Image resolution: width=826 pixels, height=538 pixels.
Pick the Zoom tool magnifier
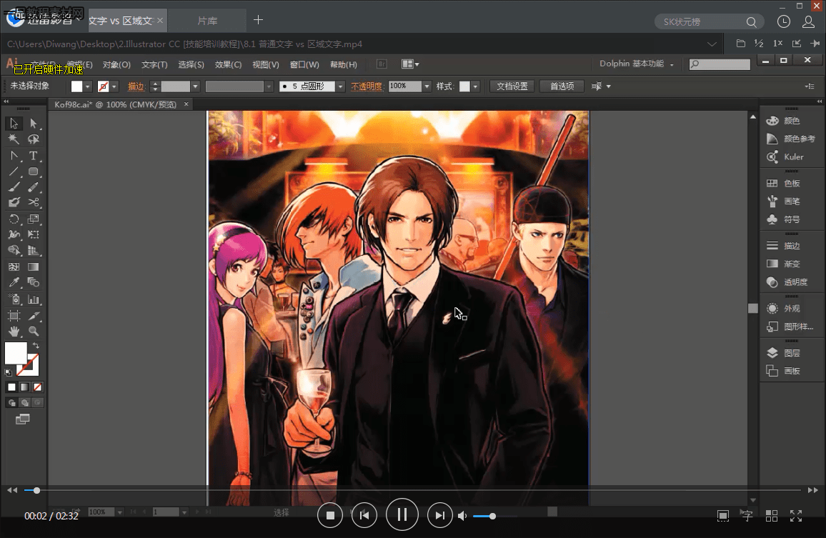(33, 332)
